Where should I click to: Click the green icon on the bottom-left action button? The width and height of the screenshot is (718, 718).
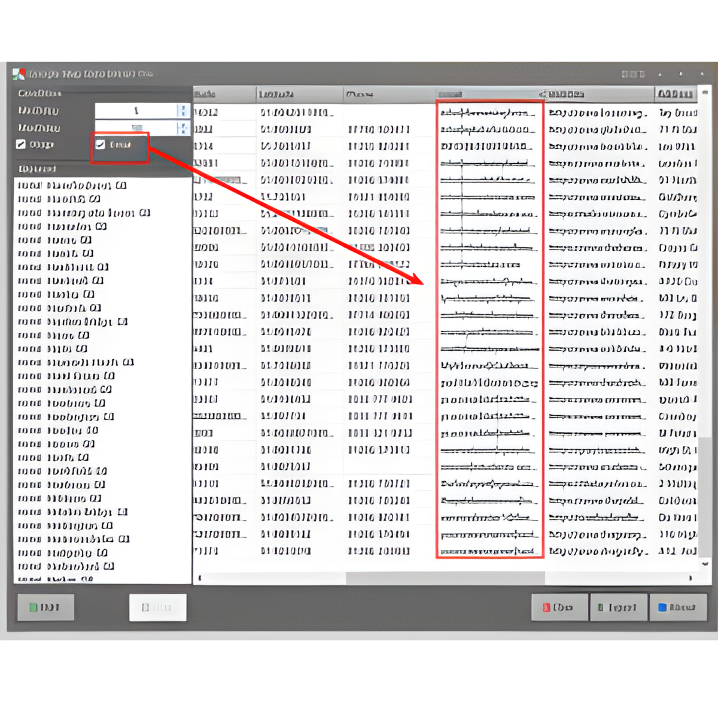click(x=33, y=607)
